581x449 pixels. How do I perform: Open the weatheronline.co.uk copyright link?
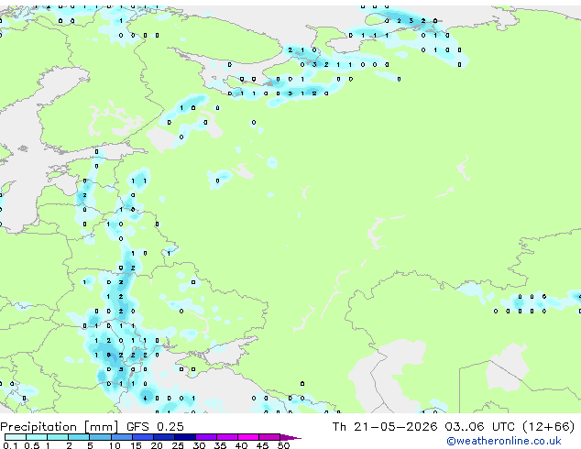[x=504, y=441]
